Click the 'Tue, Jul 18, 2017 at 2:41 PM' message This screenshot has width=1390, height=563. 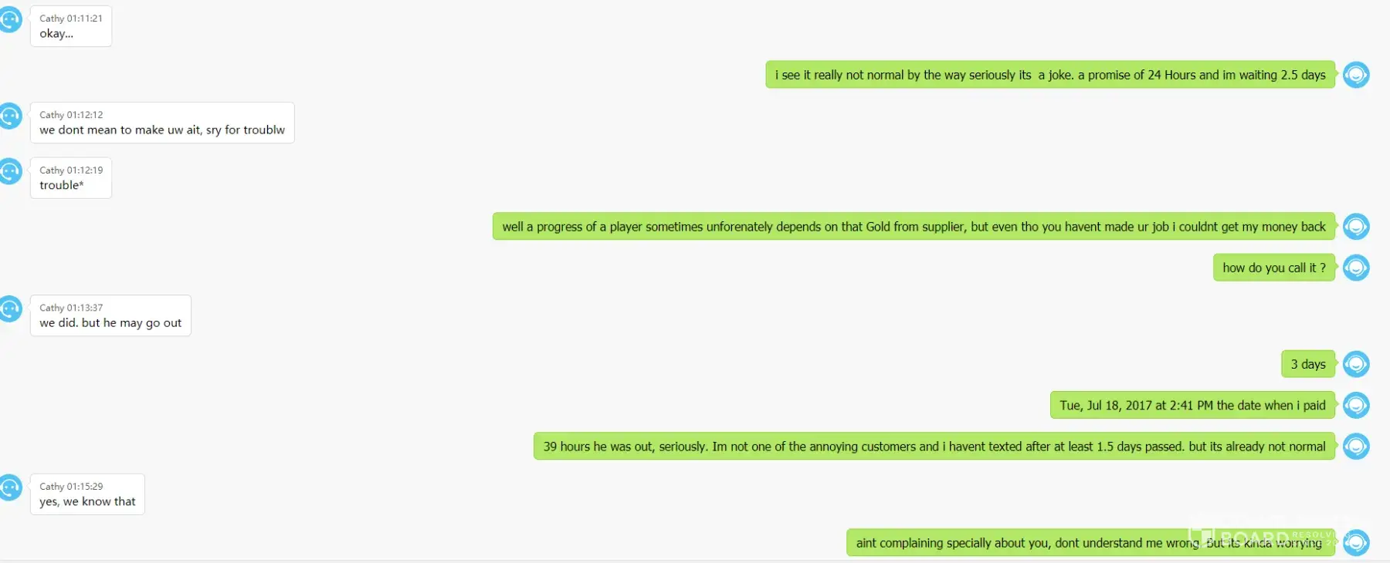click(1192, 405)
